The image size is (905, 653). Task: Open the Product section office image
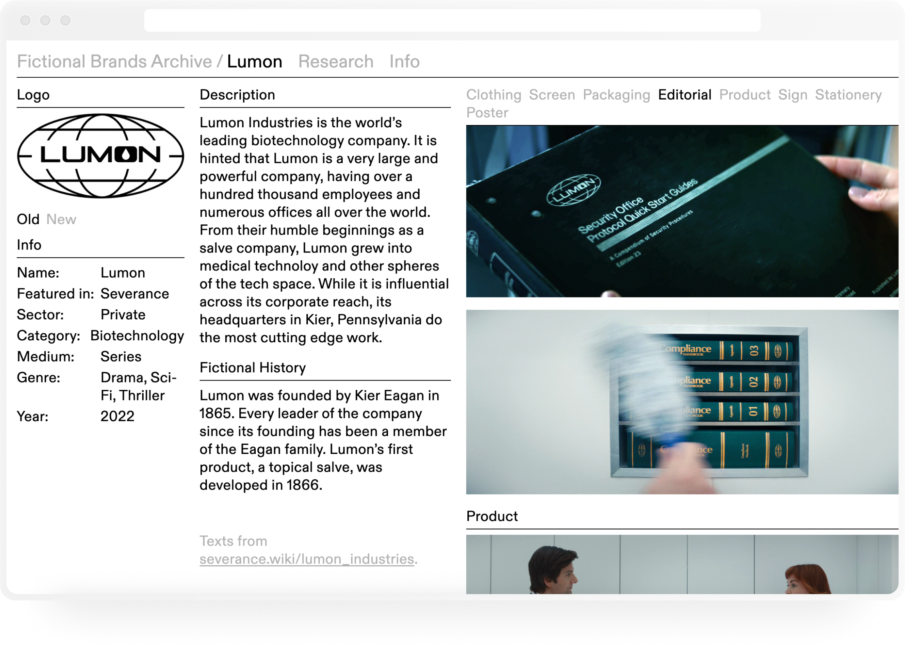pos(682,564)
